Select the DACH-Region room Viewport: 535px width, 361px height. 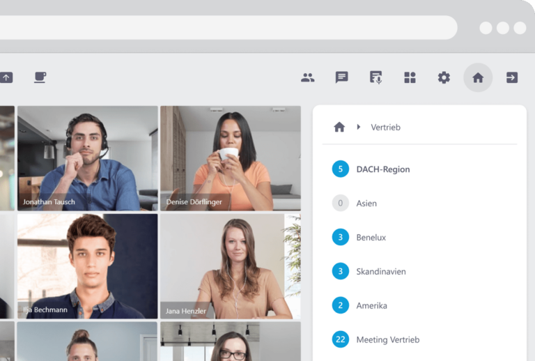[382, 169]
